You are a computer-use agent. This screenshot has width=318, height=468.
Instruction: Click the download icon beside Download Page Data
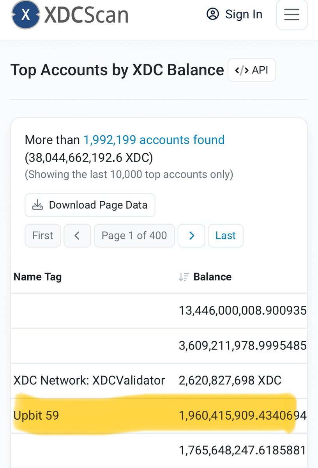pyautogui.click(x=37, y=205)
